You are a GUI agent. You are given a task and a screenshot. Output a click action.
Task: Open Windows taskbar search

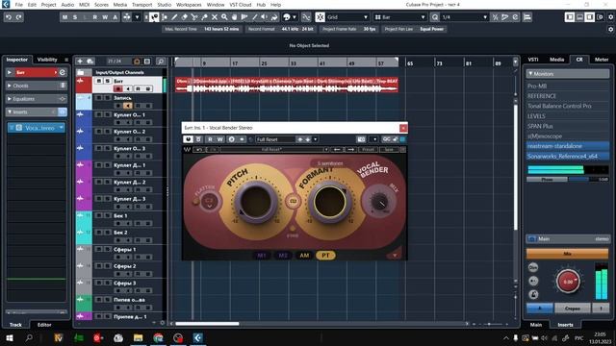[29, 337]
